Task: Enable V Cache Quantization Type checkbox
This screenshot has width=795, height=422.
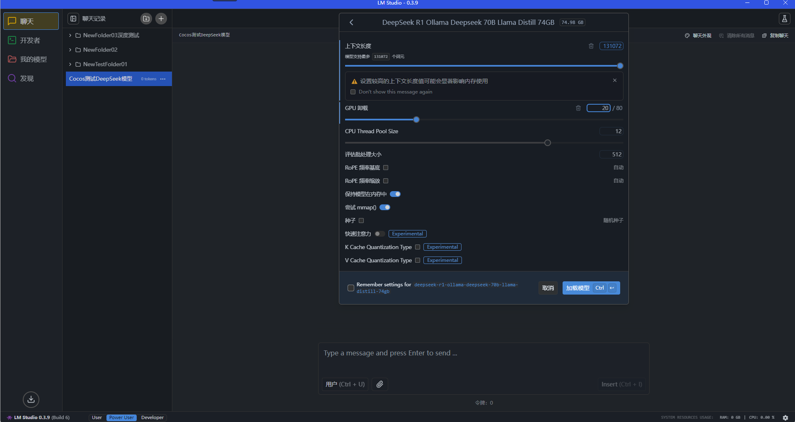Action: [x=418, y=260]
